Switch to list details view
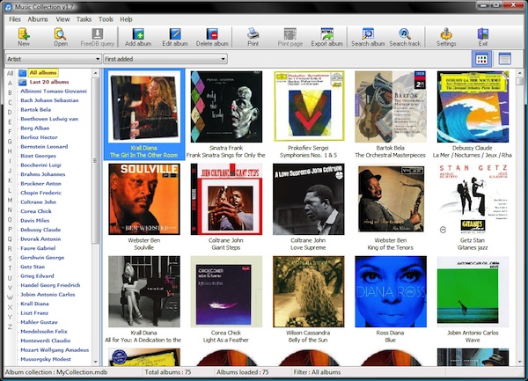Image resolution: width=528 pixels, height=381 pixels. pos(504,59)
